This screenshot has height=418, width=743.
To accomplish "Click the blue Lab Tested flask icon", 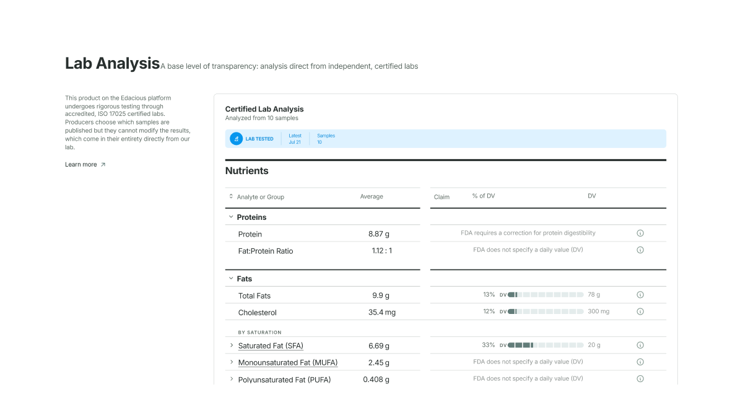I will 236,139.
